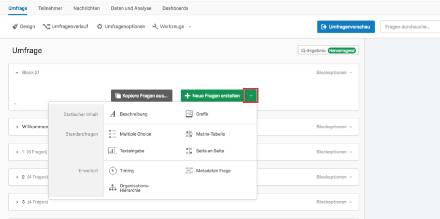Click the Texteingabe icon
This screenshot has width=440, height=219.
pos(112,151)
